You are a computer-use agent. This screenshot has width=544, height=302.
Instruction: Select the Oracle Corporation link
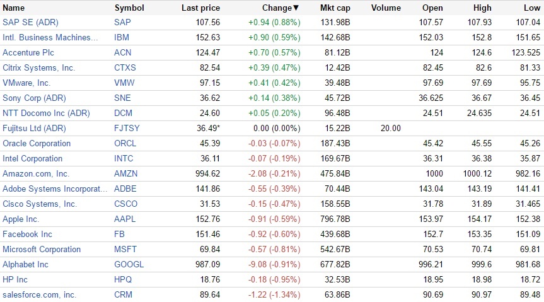tap(37, 143)
